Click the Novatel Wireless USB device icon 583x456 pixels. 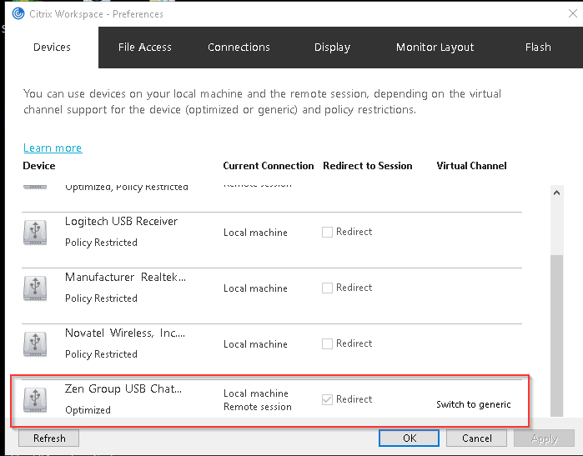coord(36,344)
